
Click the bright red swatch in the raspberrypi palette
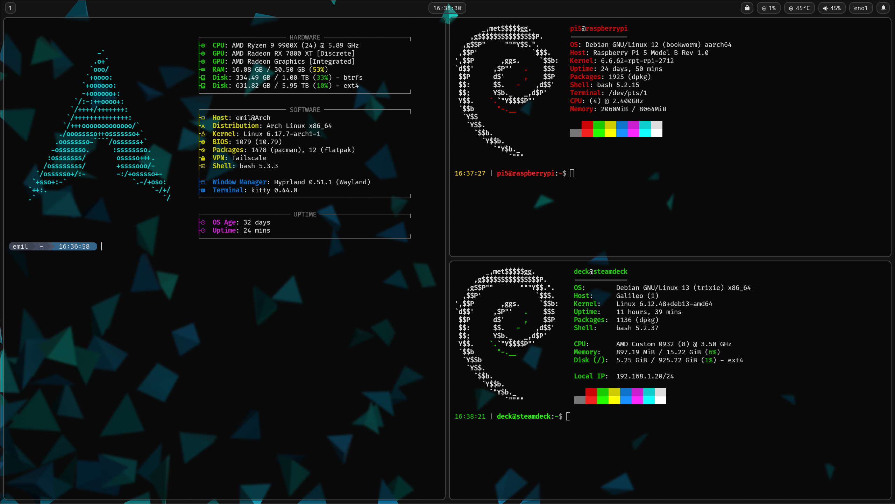pyautogui.click(x=587, y=133)
